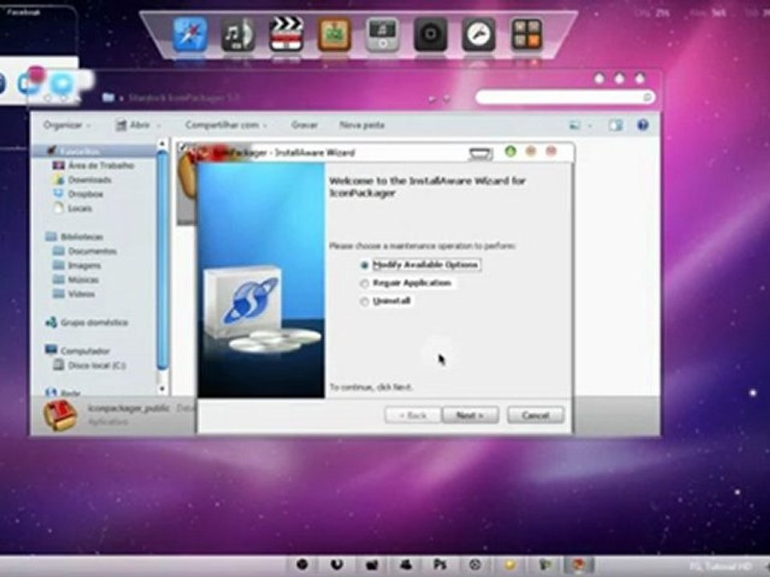
Task: Open the Organizar dropdown menu
Action: (67, 125)
